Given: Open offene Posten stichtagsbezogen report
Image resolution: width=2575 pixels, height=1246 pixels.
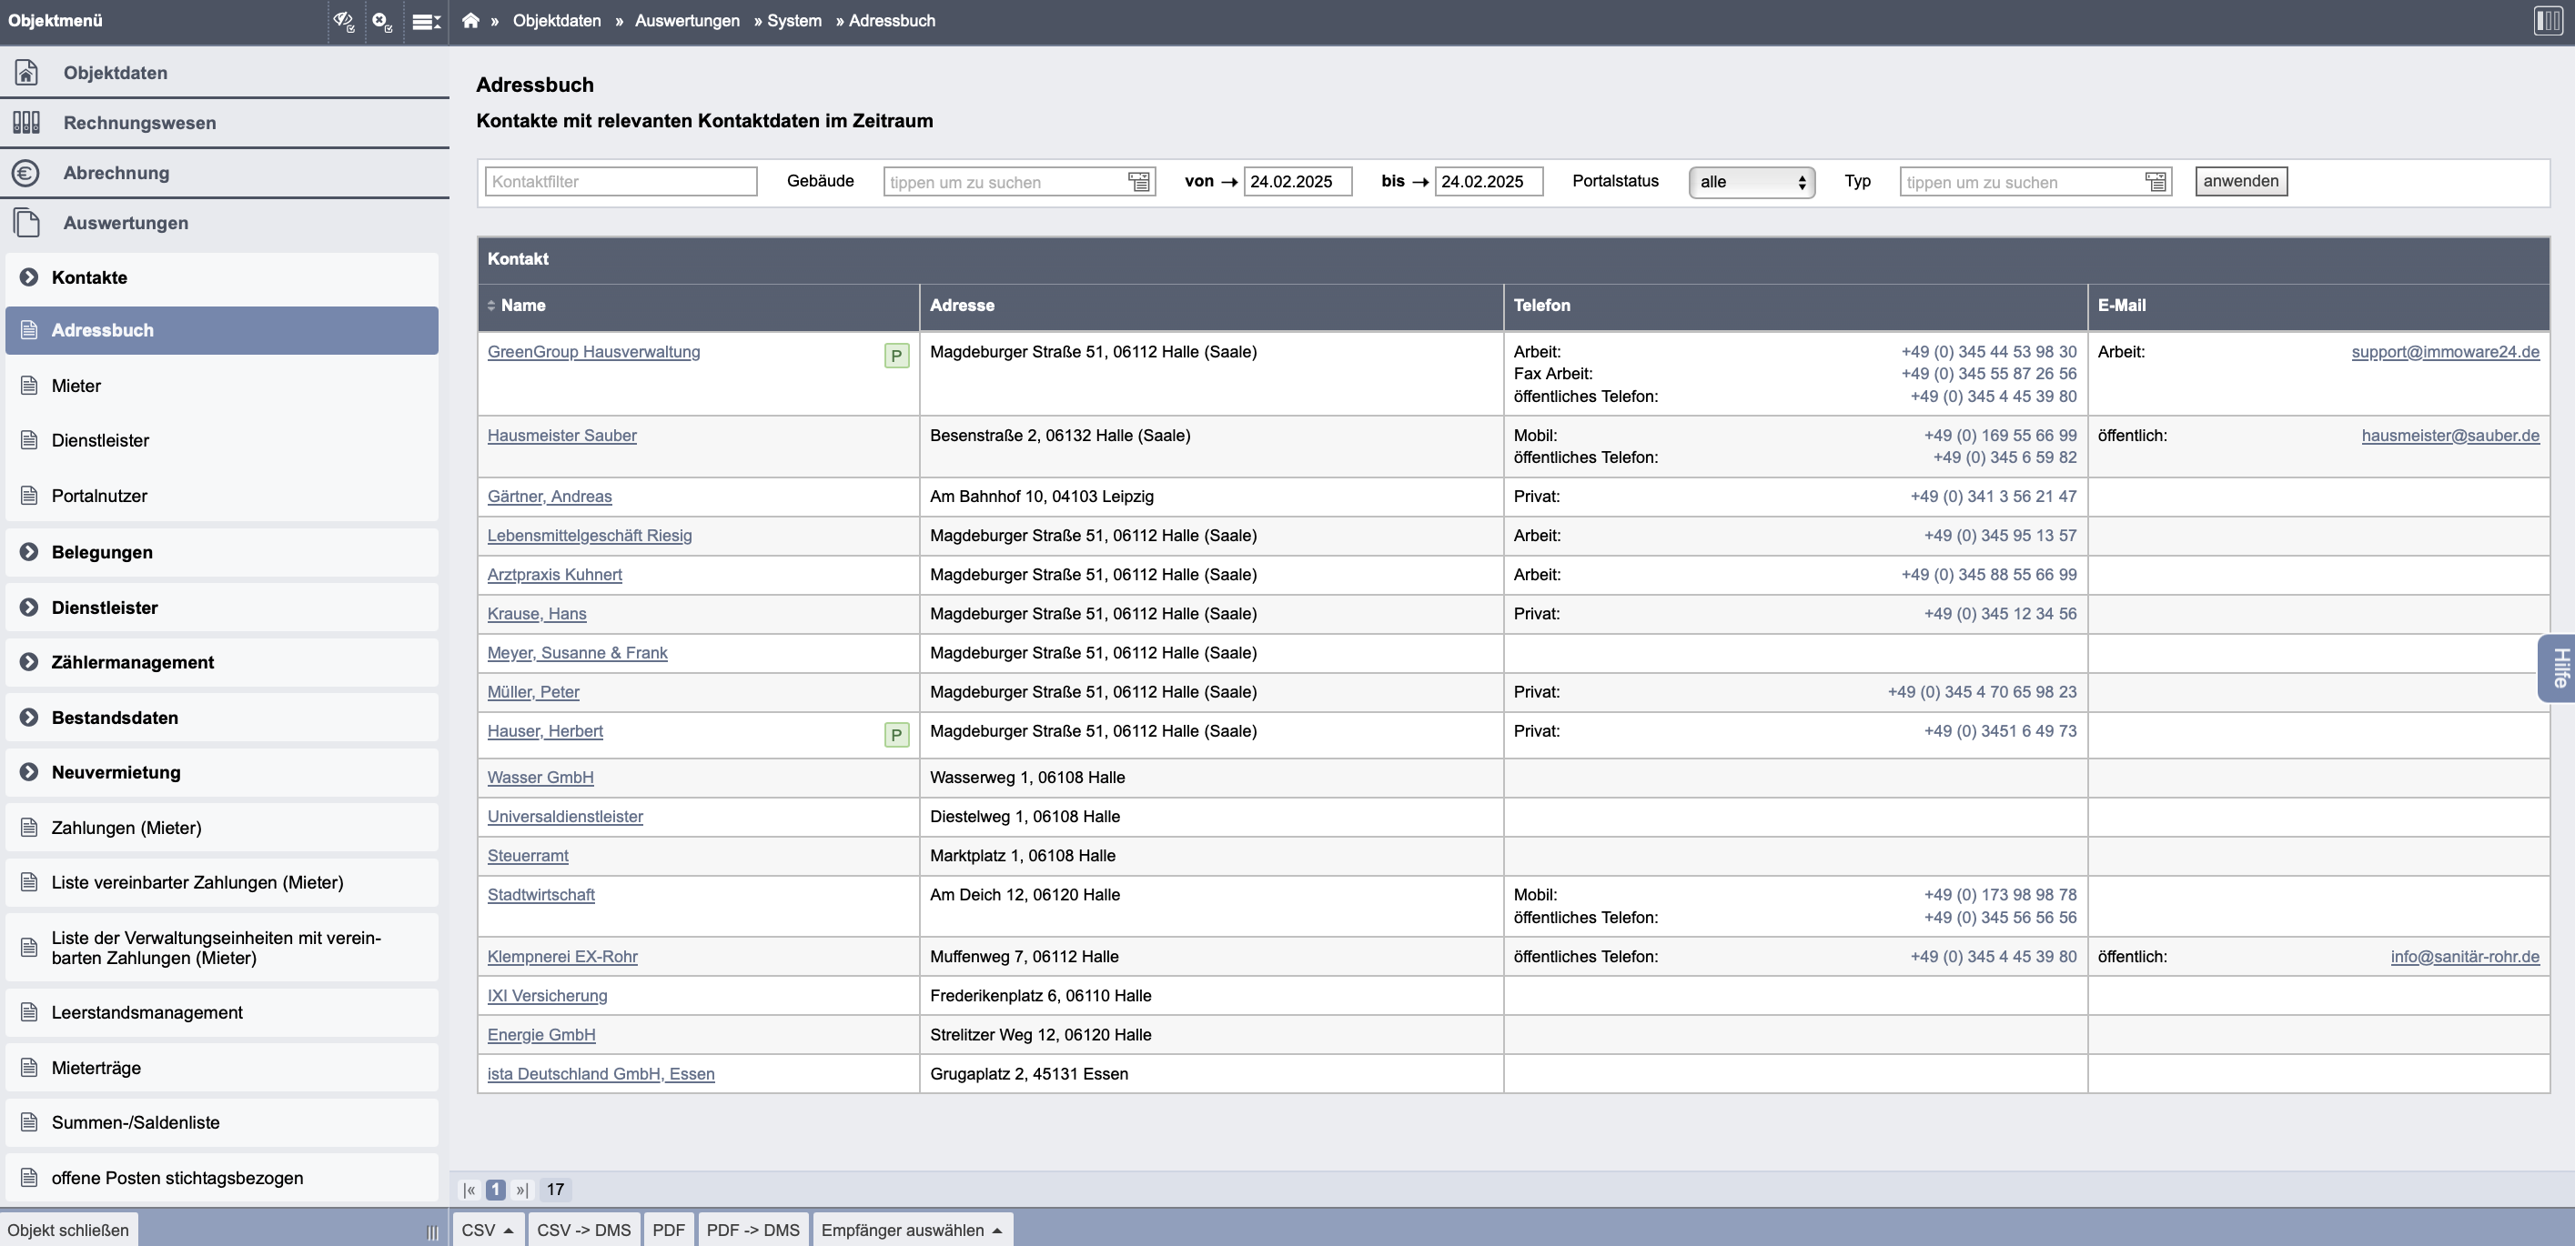Looking at the screenshot, I should (x=222, y=1178).
